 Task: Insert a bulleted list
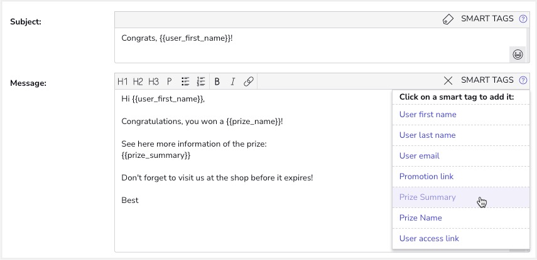click(x=185, y=81)
